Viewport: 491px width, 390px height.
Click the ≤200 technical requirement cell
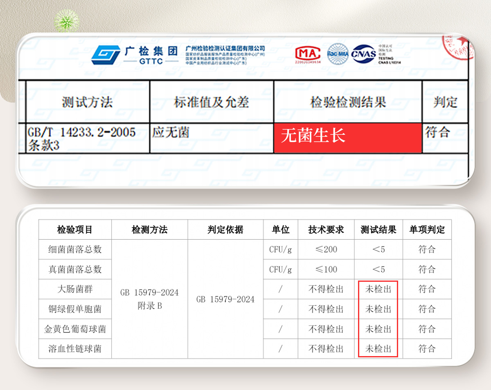[x=326, y=249]
